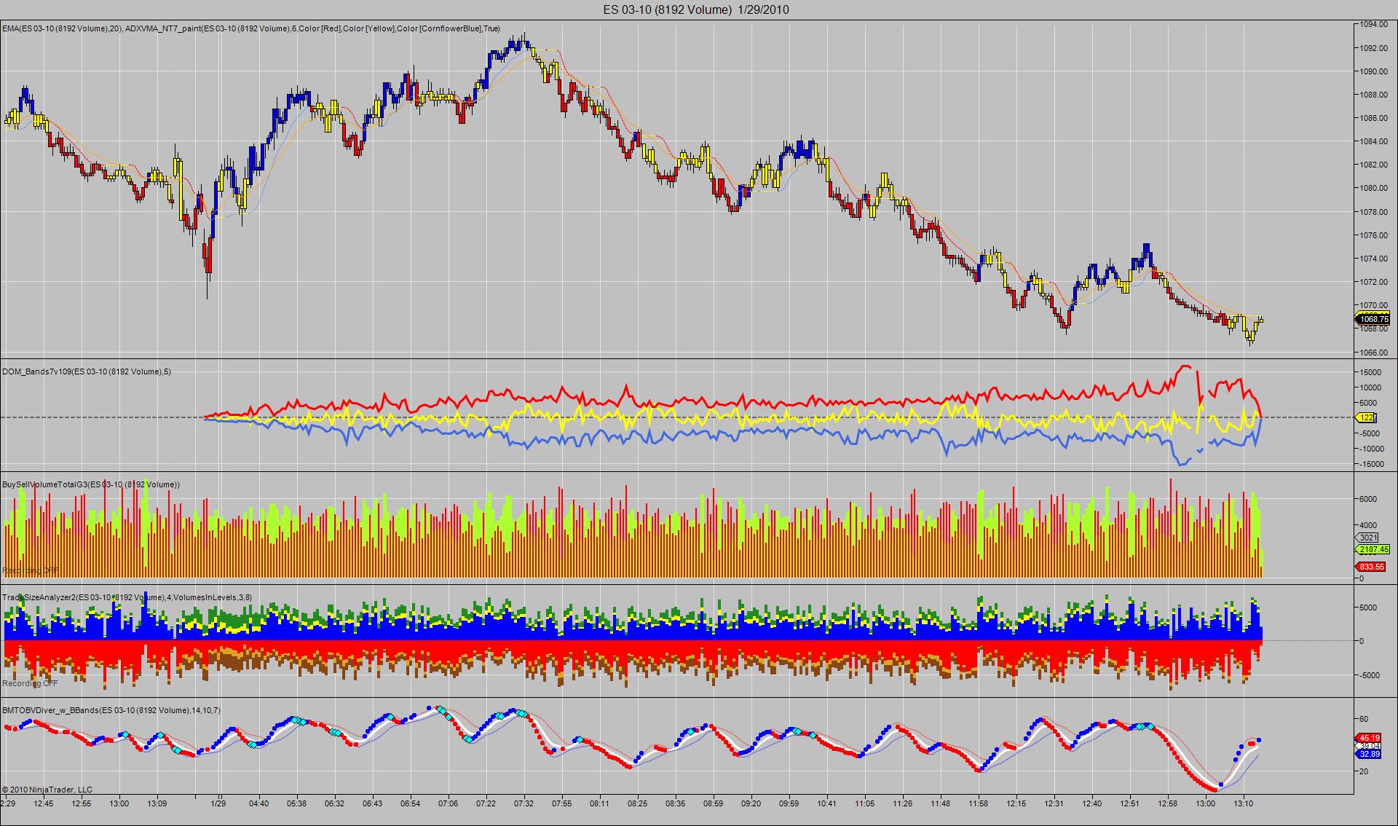
Task: Click the 12:51 time axis label
Action: point(1130,804)
